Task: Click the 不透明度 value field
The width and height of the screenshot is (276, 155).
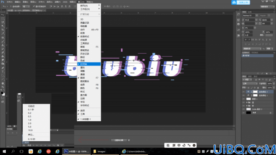Action: click(270, 84)
